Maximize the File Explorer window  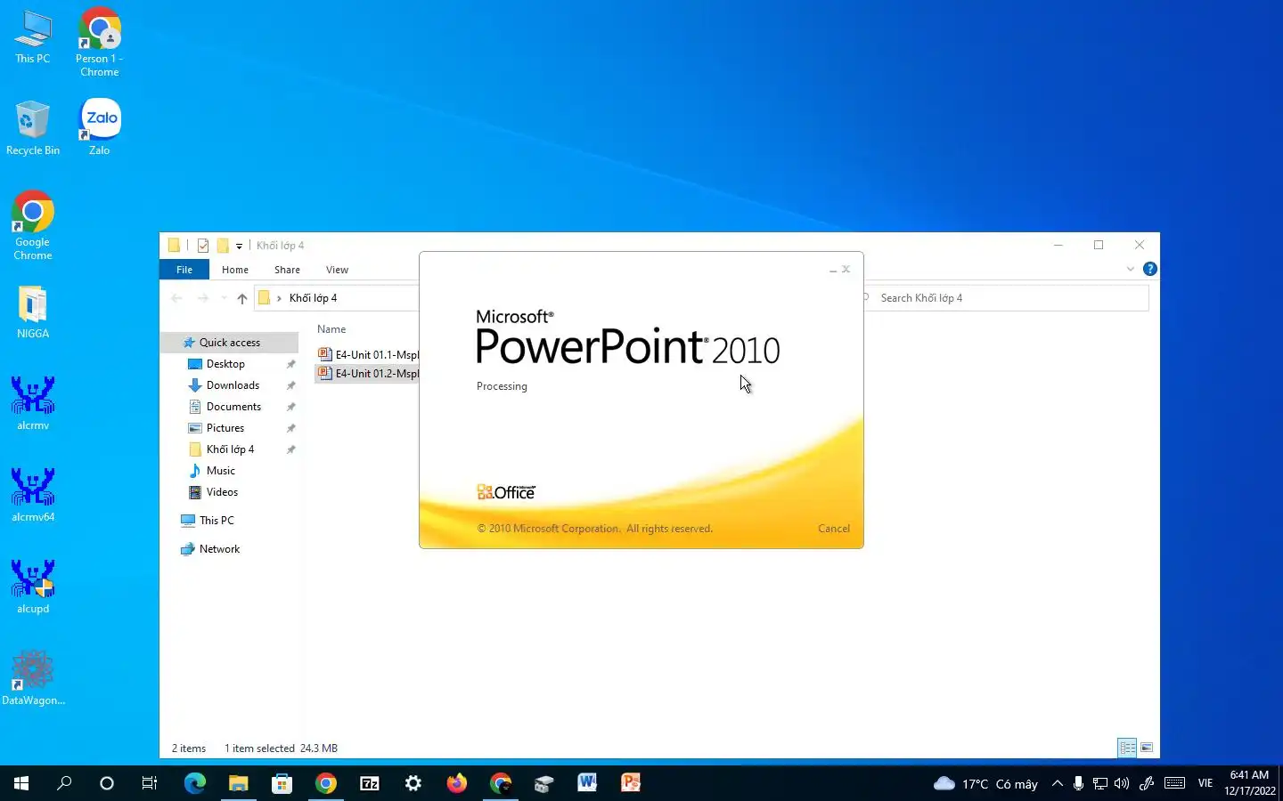[x=1099, y=245]
